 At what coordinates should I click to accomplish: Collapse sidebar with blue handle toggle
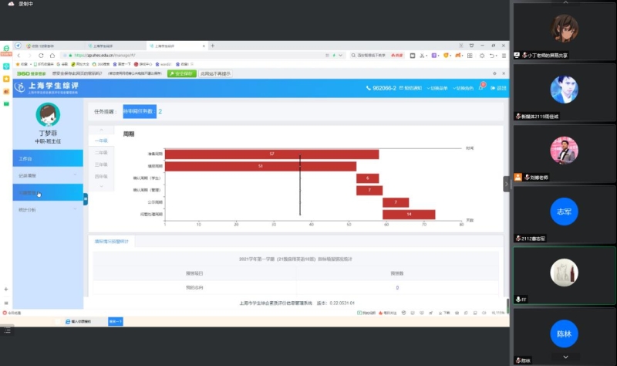tap(86, 199)
